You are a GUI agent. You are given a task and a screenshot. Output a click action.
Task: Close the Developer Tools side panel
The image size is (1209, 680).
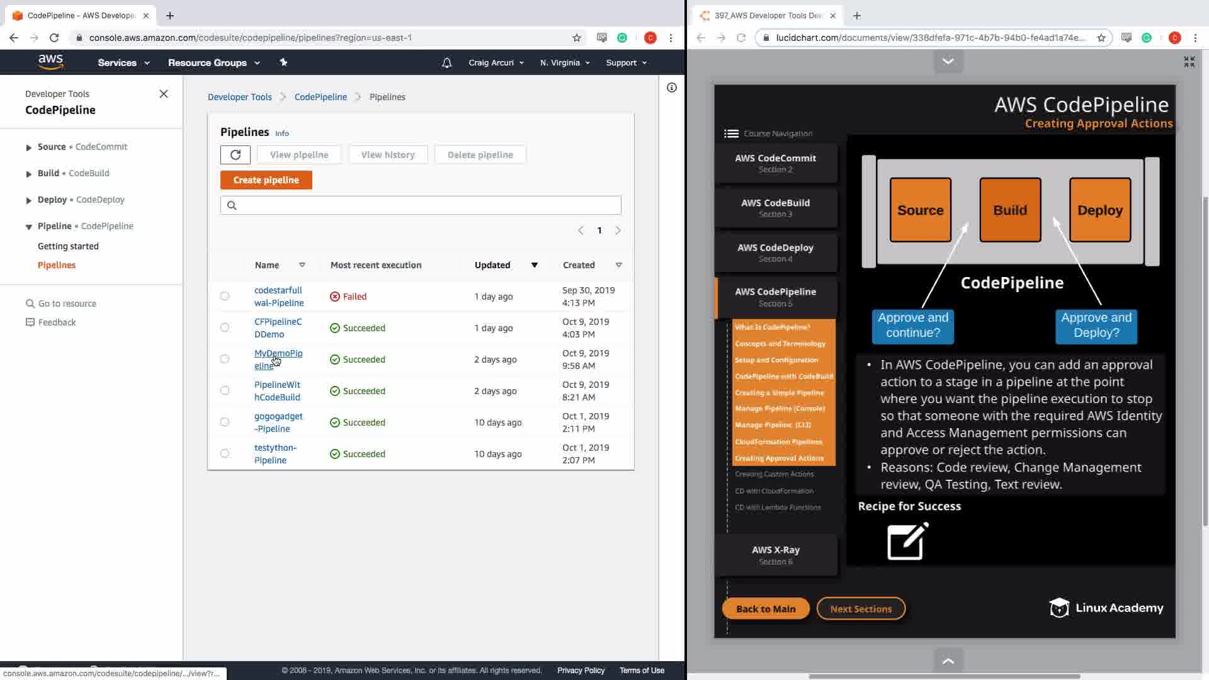coord(164,94)
